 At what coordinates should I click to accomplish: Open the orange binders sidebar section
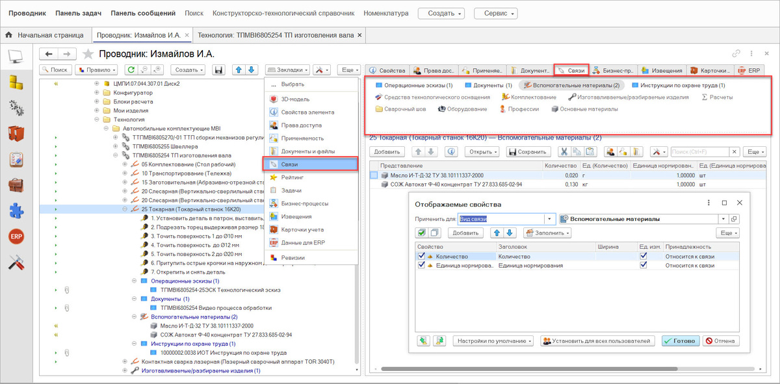point(16,133)
